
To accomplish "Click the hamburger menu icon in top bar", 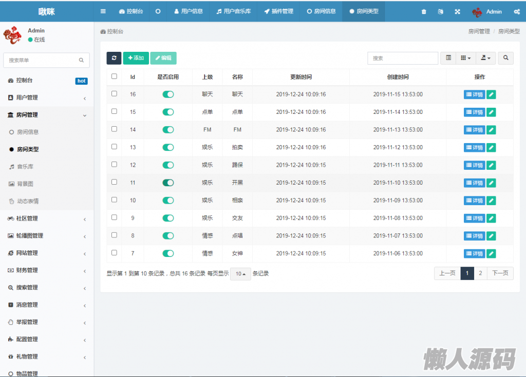I will (x=103, y=11).
